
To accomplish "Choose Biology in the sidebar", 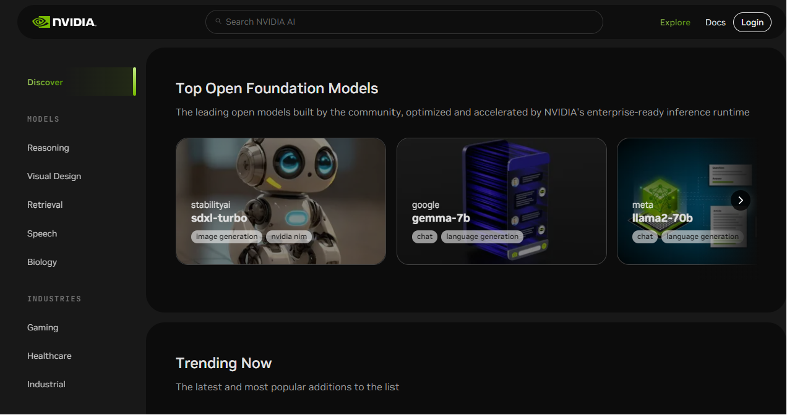I will (42, 262).
